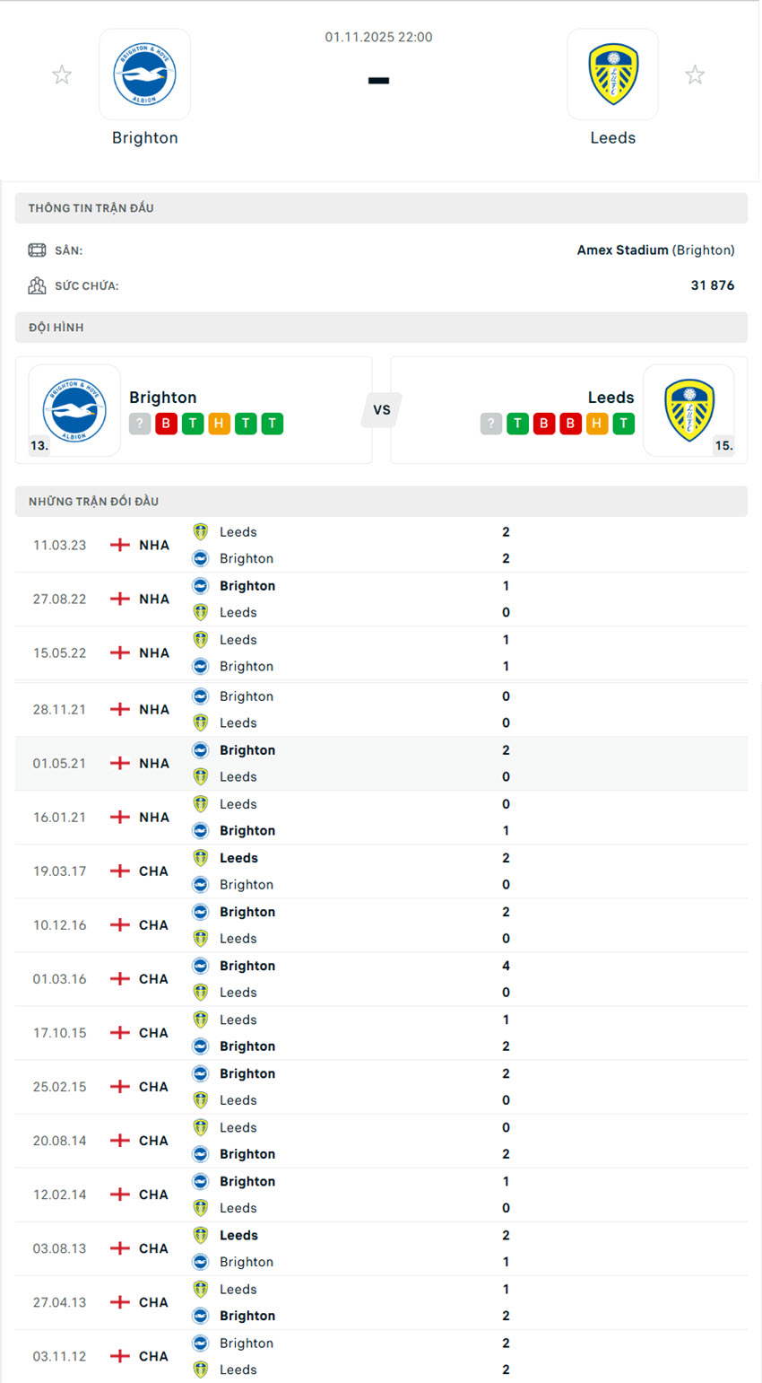Toggle the favorite star for Brighton

click(x=61, y=74)
